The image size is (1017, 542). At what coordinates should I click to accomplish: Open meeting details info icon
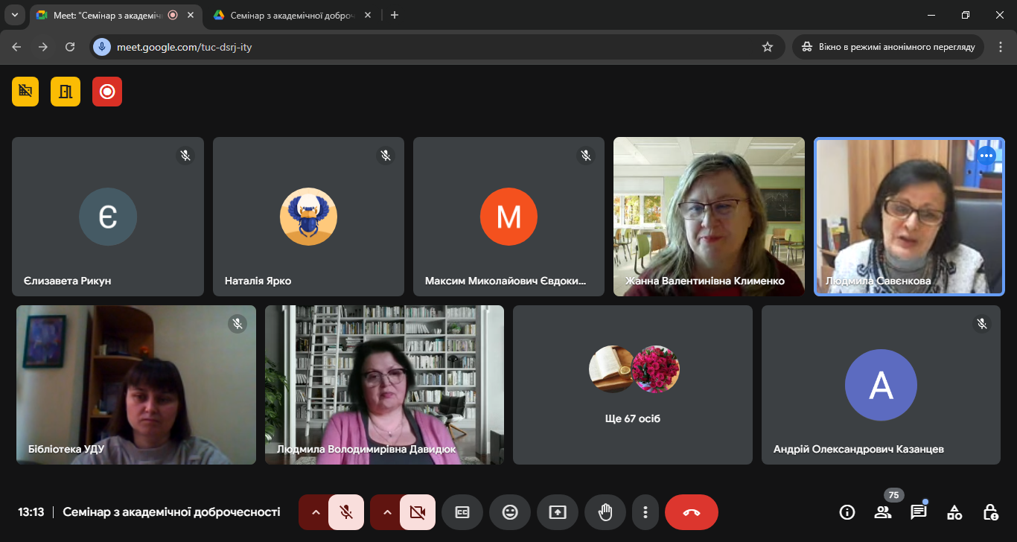847,512
